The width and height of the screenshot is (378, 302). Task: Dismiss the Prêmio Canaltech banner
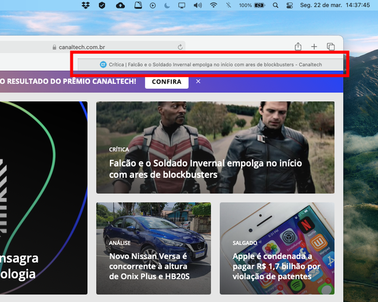click(x=198, y=81)
